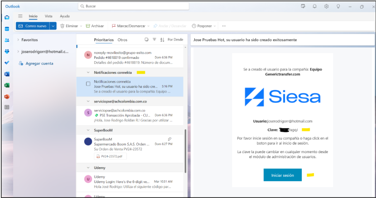The height and width of the screenshot is (198, 376).
Task: Switch to the Vista ribbon tab
Action: 48,16
